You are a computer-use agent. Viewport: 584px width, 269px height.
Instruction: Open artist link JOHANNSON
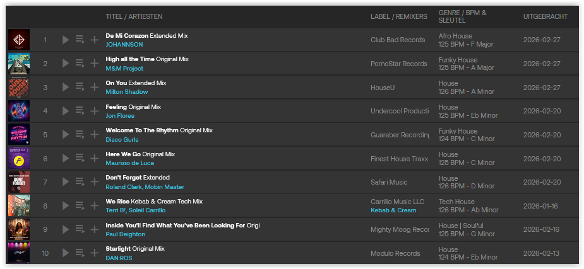coord(124,45)
